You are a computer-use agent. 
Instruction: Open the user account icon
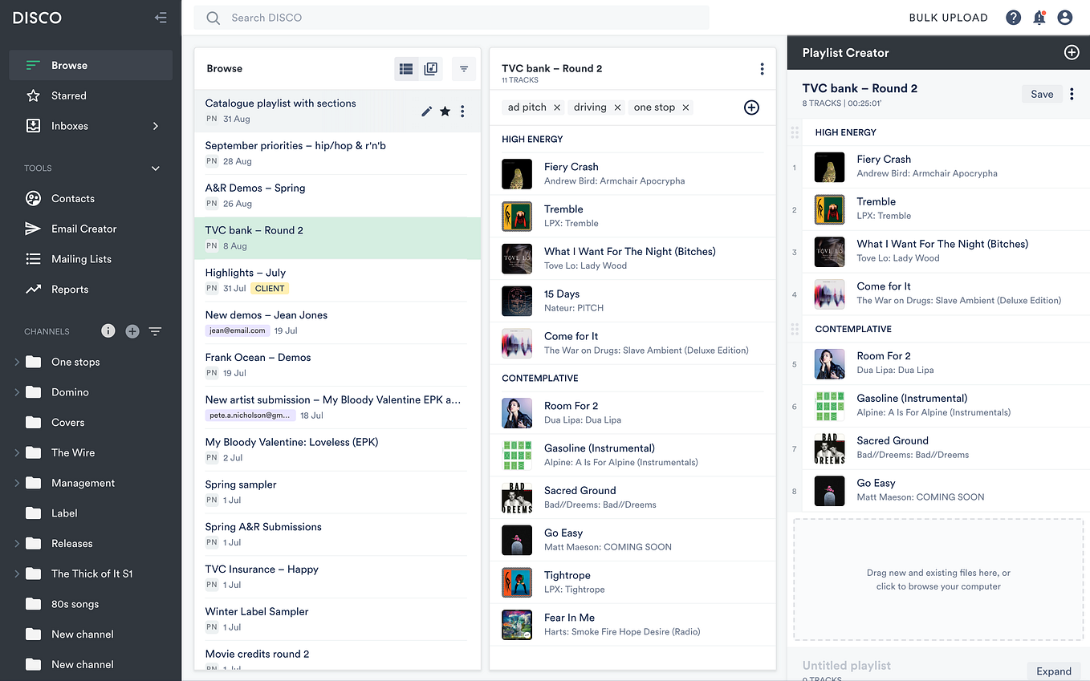point(1065,18)
